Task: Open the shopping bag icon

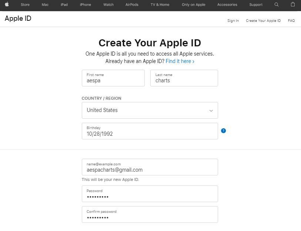Action: click(x=293, y=4)
